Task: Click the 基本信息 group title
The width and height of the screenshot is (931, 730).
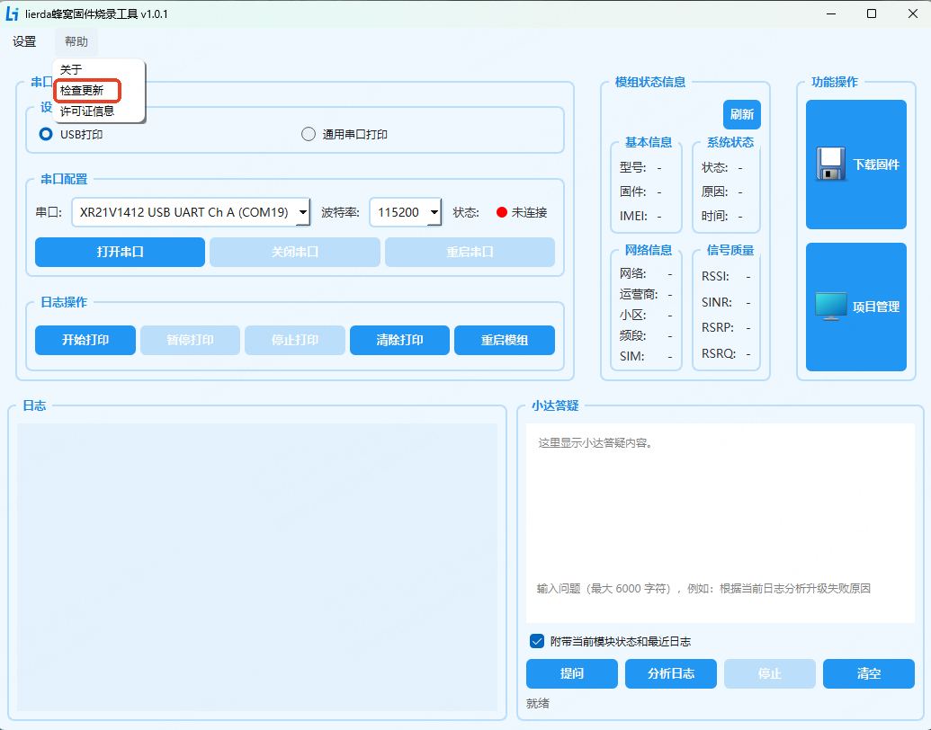Action: click(649, 142)
